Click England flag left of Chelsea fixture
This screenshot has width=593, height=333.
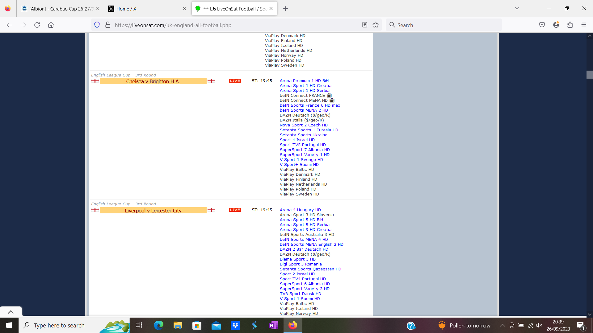(x=95, y=81)
